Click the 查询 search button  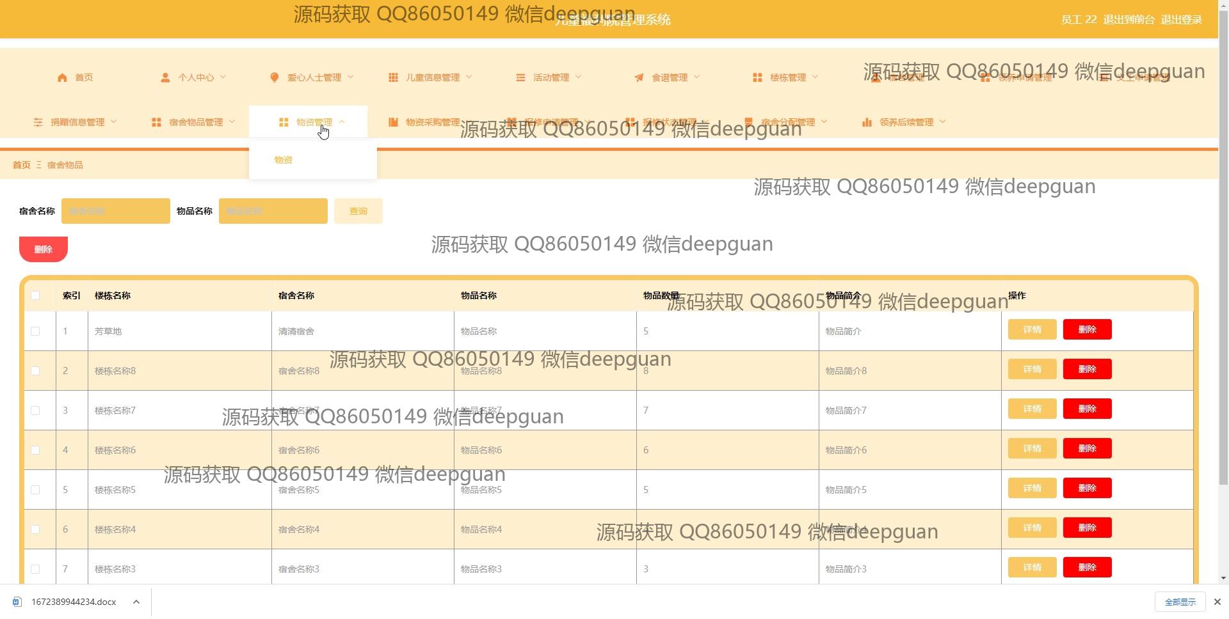pos(358,211)
